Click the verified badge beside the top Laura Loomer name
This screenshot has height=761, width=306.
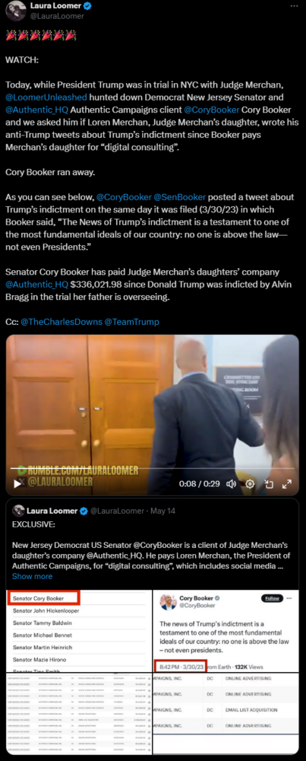[x=89, y=6]
